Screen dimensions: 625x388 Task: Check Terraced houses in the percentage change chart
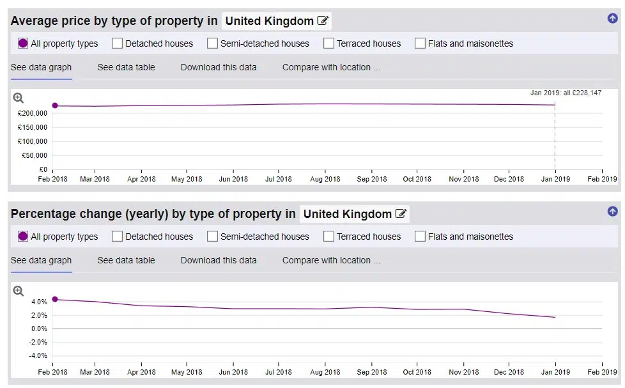(329, 237)
